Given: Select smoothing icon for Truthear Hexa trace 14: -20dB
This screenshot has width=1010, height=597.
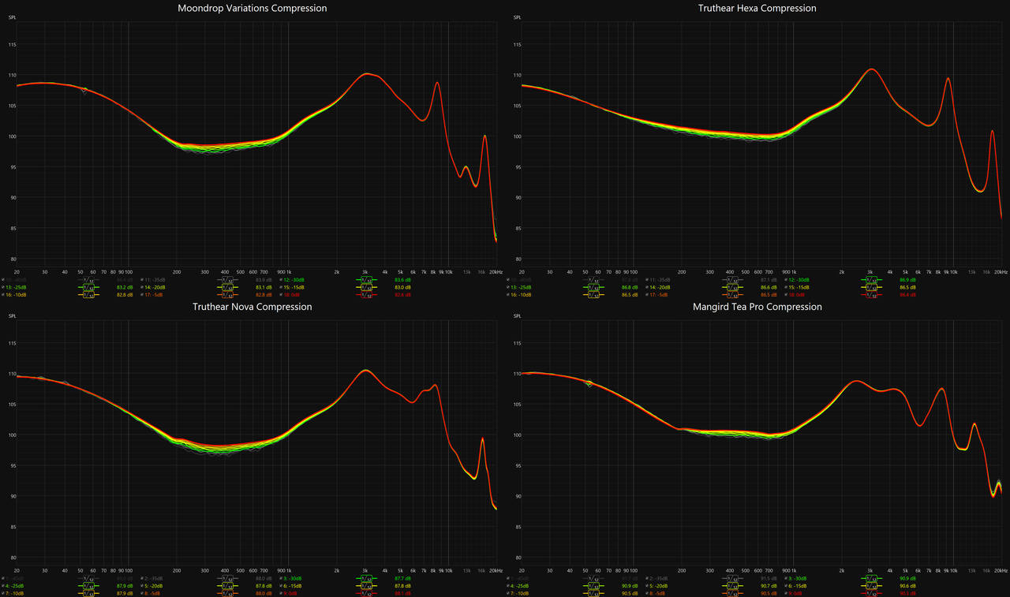Looking at the screenshot, I should [732, 288].
